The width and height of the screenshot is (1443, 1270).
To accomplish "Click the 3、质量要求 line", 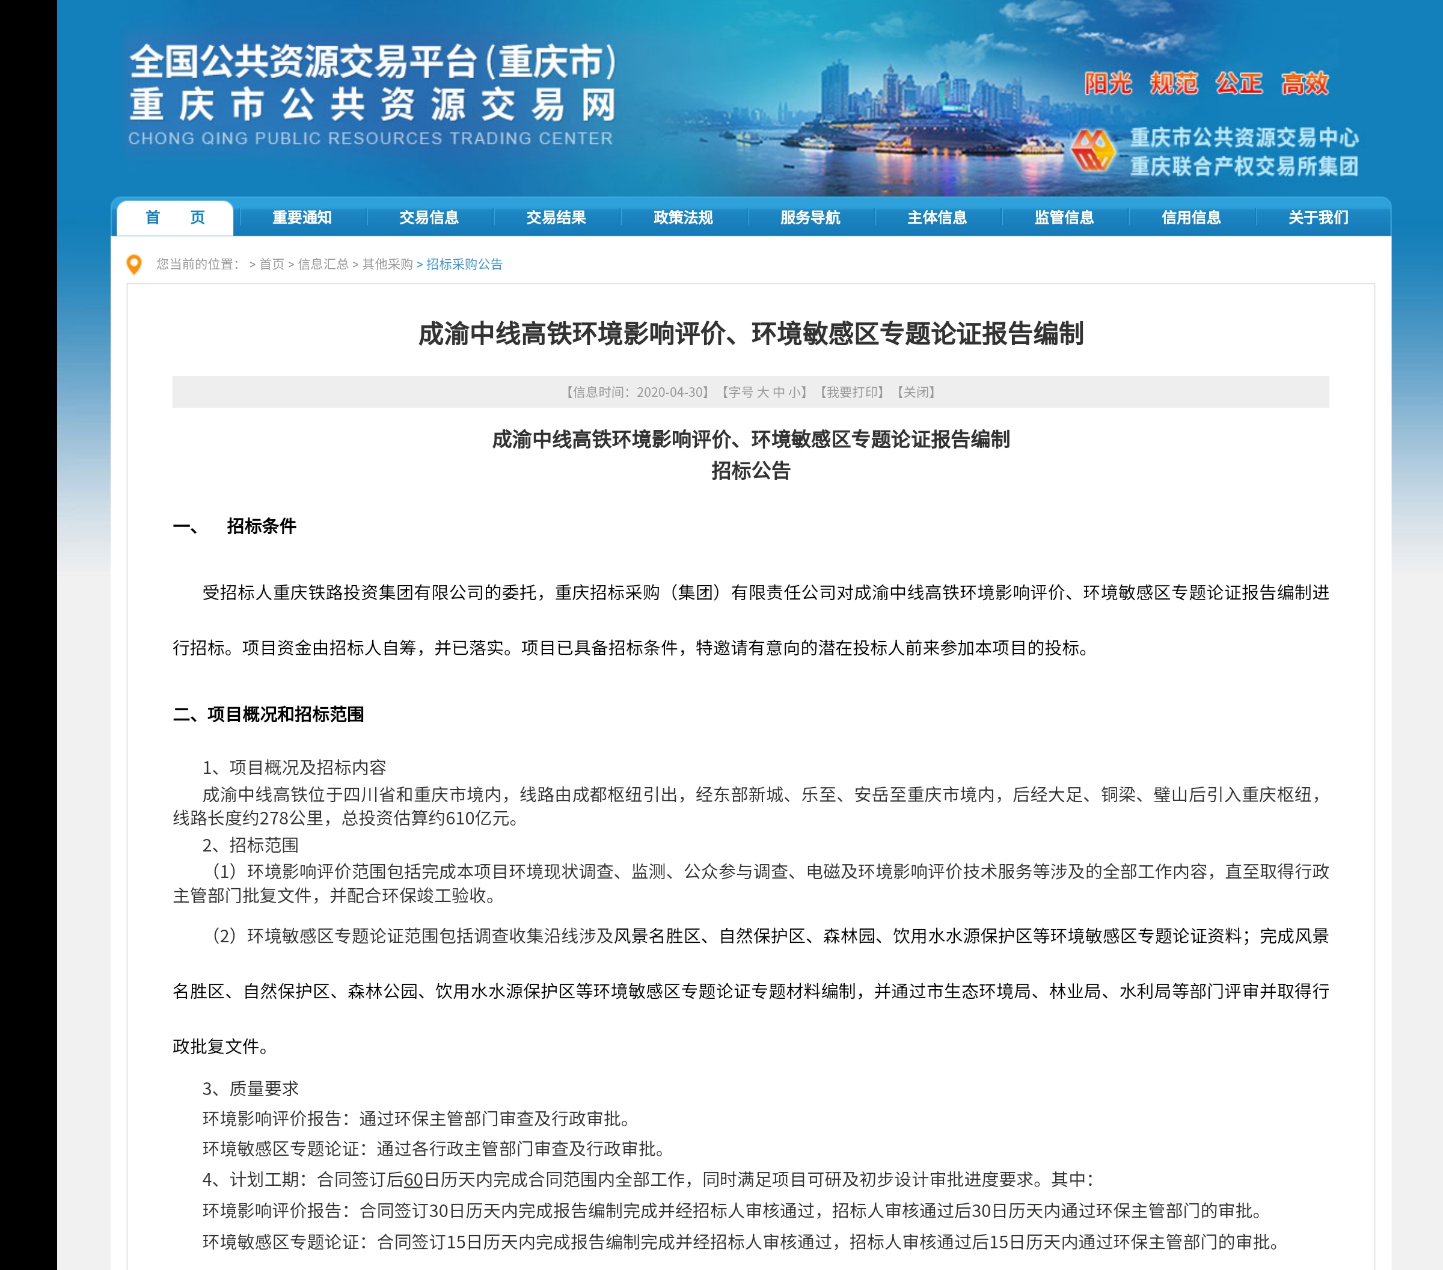I will (x=251, y=1088).
